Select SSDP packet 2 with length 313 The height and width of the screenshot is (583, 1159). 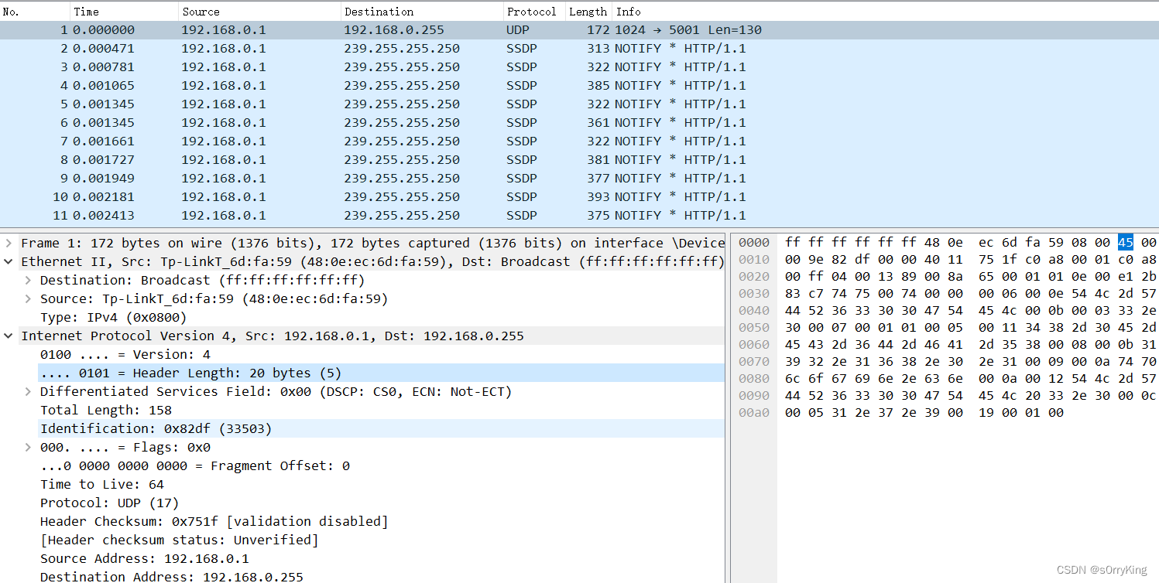(579, 49)
